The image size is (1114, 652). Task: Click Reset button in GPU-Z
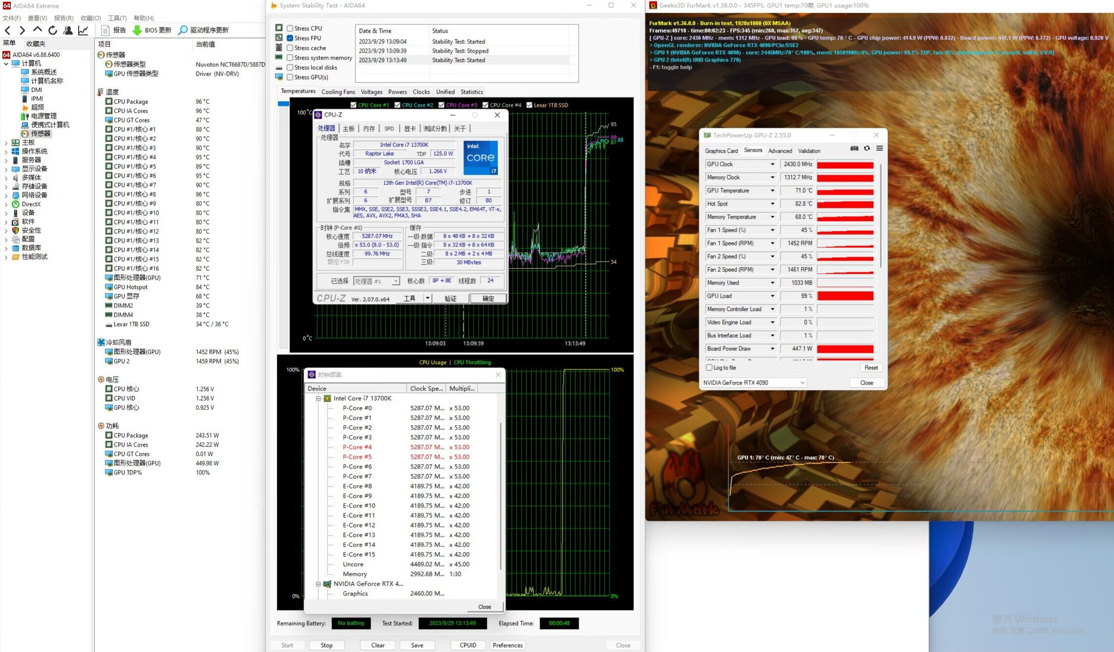click(871, 367)
